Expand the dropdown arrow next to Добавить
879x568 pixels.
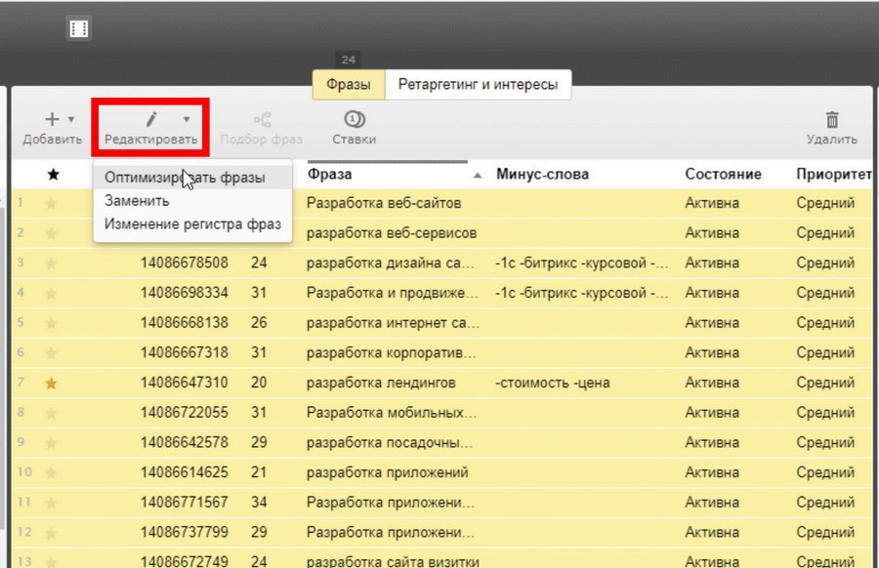click(71, 119)
